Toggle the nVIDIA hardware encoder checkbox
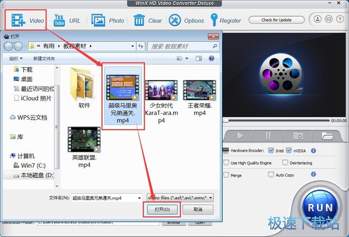 click(x=289, y=150)
